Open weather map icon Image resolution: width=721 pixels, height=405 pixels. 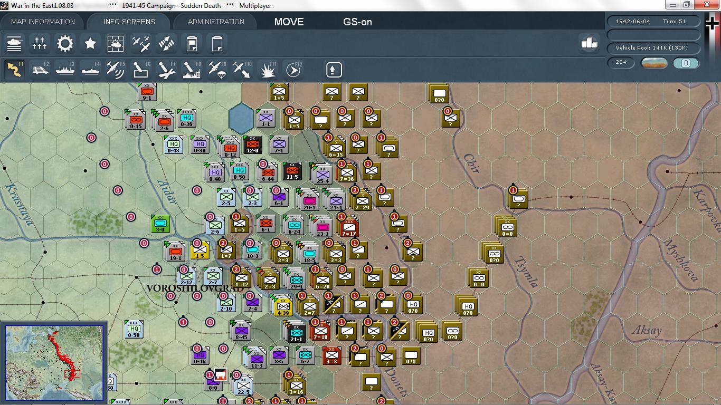[116, 43]
